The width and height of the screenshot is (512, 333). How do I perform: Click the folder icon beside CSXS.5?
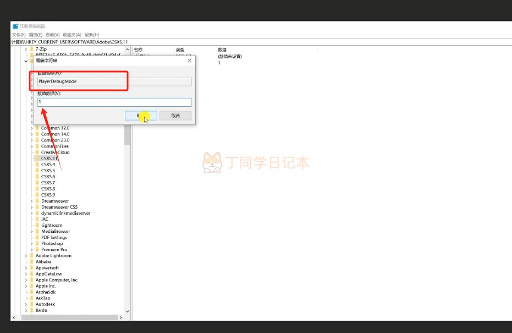(x=37, y=171)
